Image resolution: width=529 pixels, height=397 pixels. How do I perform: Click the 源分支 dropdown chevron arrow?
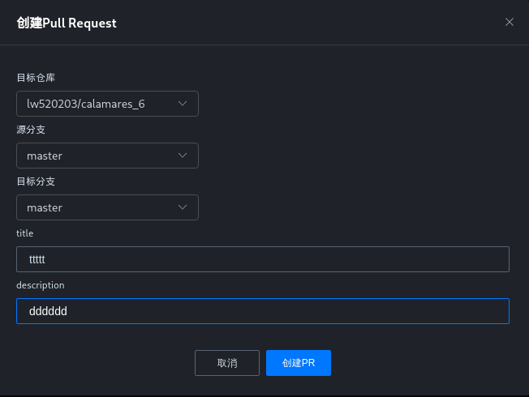point(183,156)
